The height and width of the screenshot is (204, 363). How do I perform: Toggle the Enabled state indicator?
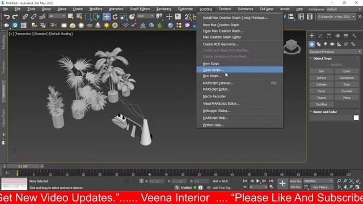coord(195,188)
